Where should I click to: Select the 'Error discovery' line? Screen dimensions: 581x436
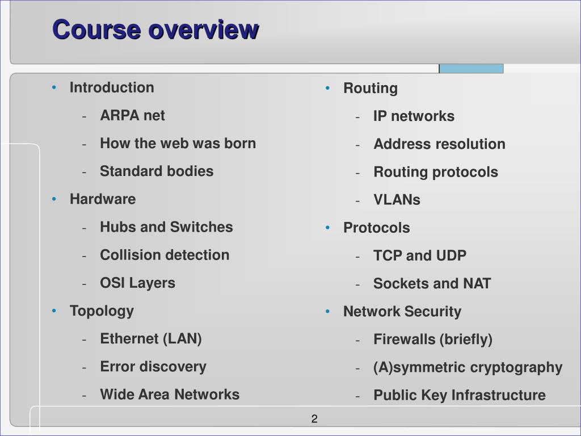coord(153,367)
